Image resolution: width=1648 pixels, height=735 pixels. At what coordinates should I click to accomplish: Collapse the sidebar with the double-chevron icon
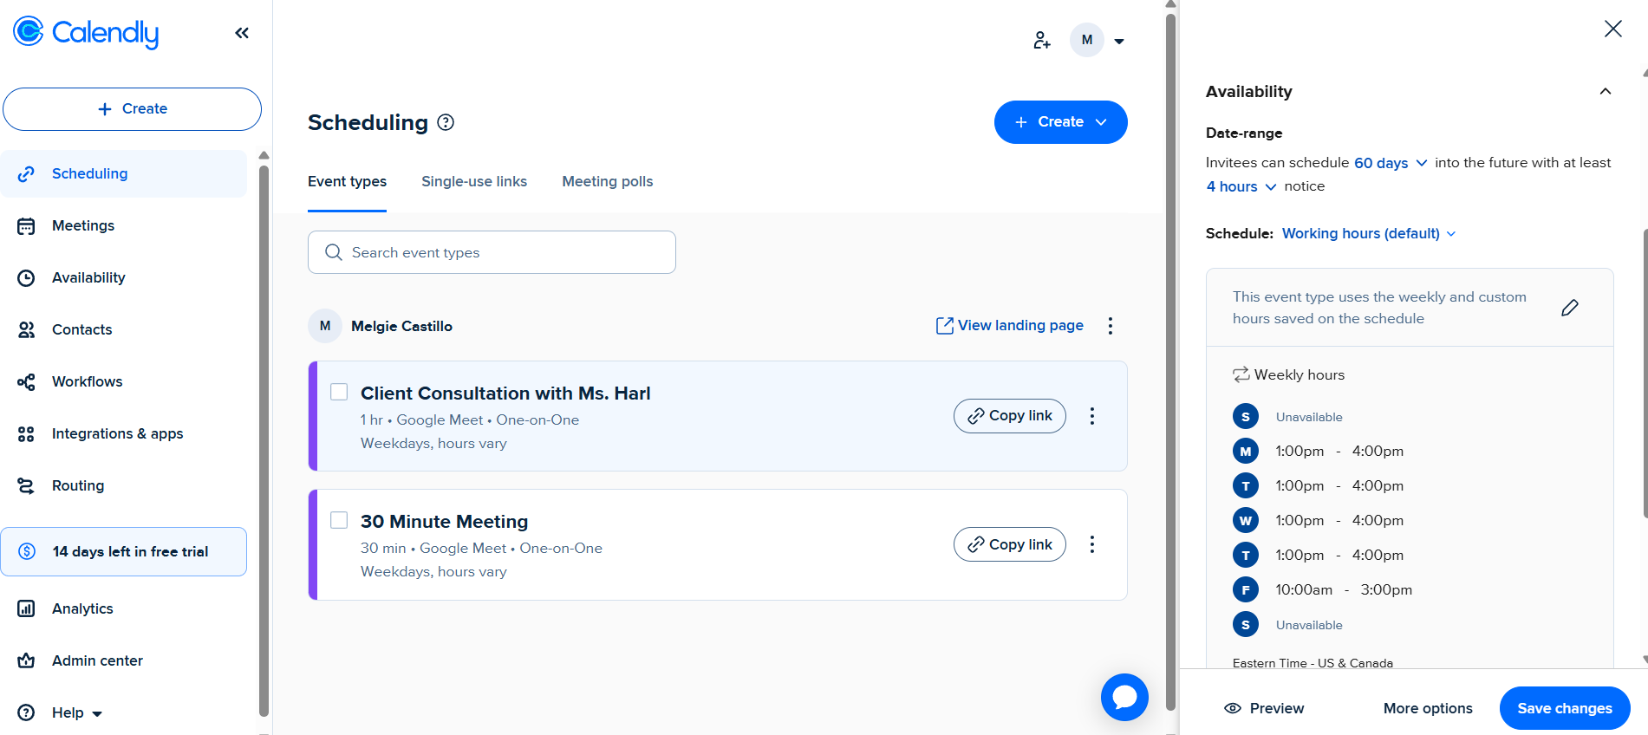(242, 33)
